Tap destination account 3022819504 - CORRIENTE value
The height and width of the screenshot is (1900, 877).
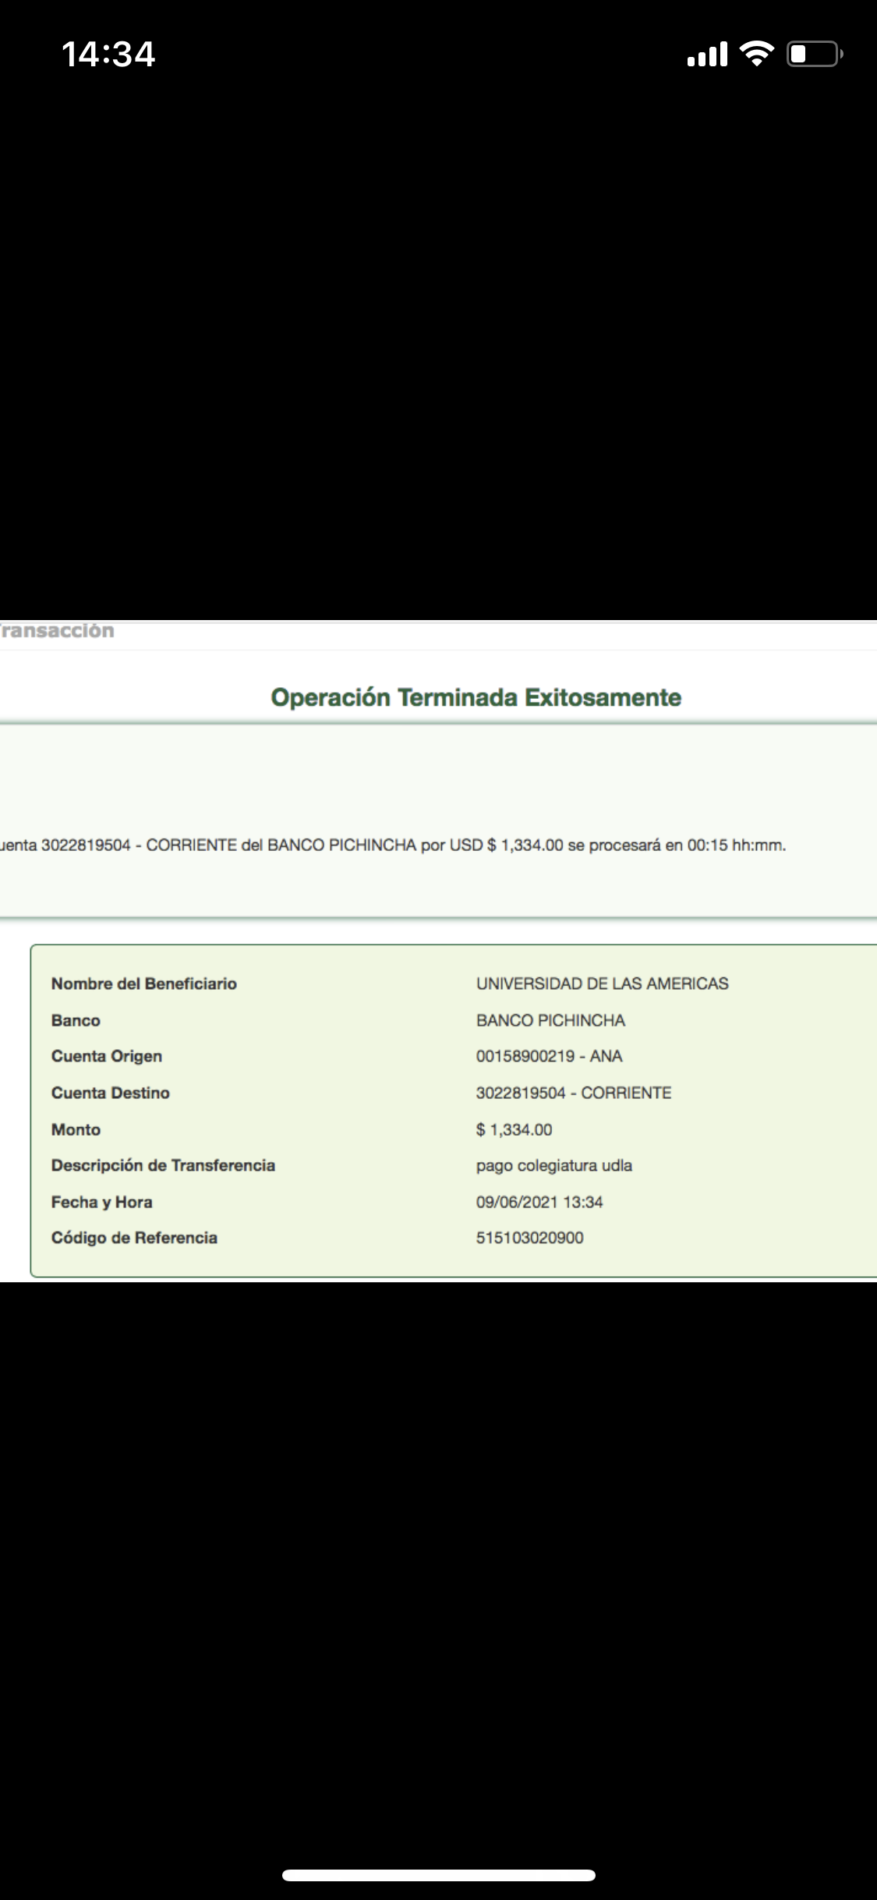pyautogui.click(x=573, y=1093)
